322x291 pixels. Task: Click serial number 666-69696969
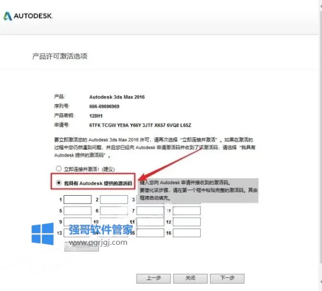tap(105, 106)
